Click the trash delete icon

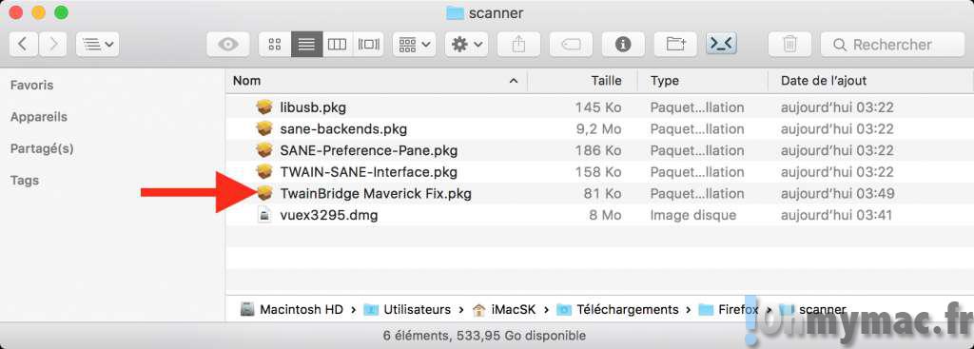pos(789,44)
